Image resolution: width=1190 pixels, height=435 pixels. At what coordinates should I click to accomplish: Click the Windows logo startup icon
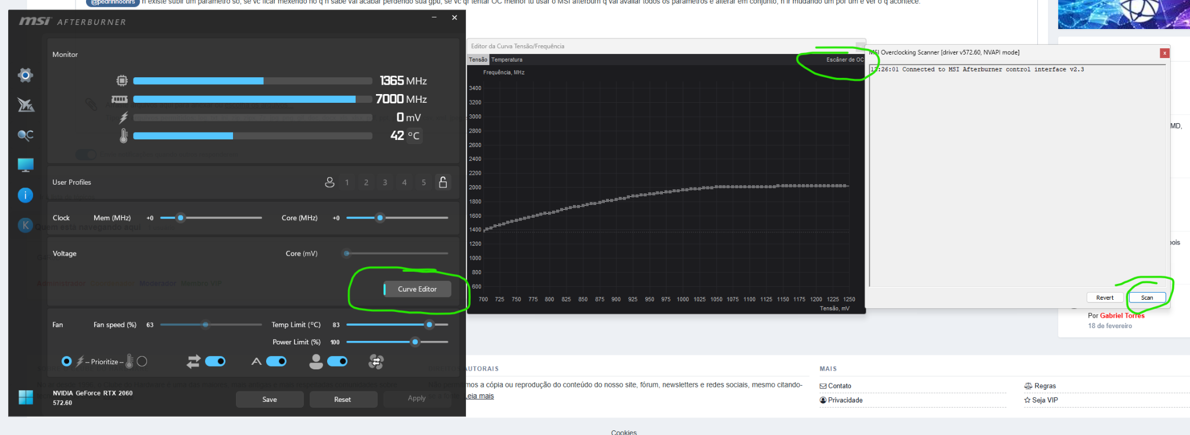tap(26, 397)
